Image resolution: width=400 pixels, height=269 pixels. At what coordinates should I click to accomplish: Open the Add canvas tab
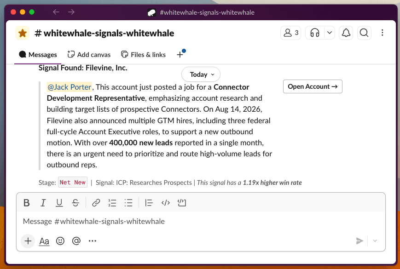coord(89,55)
